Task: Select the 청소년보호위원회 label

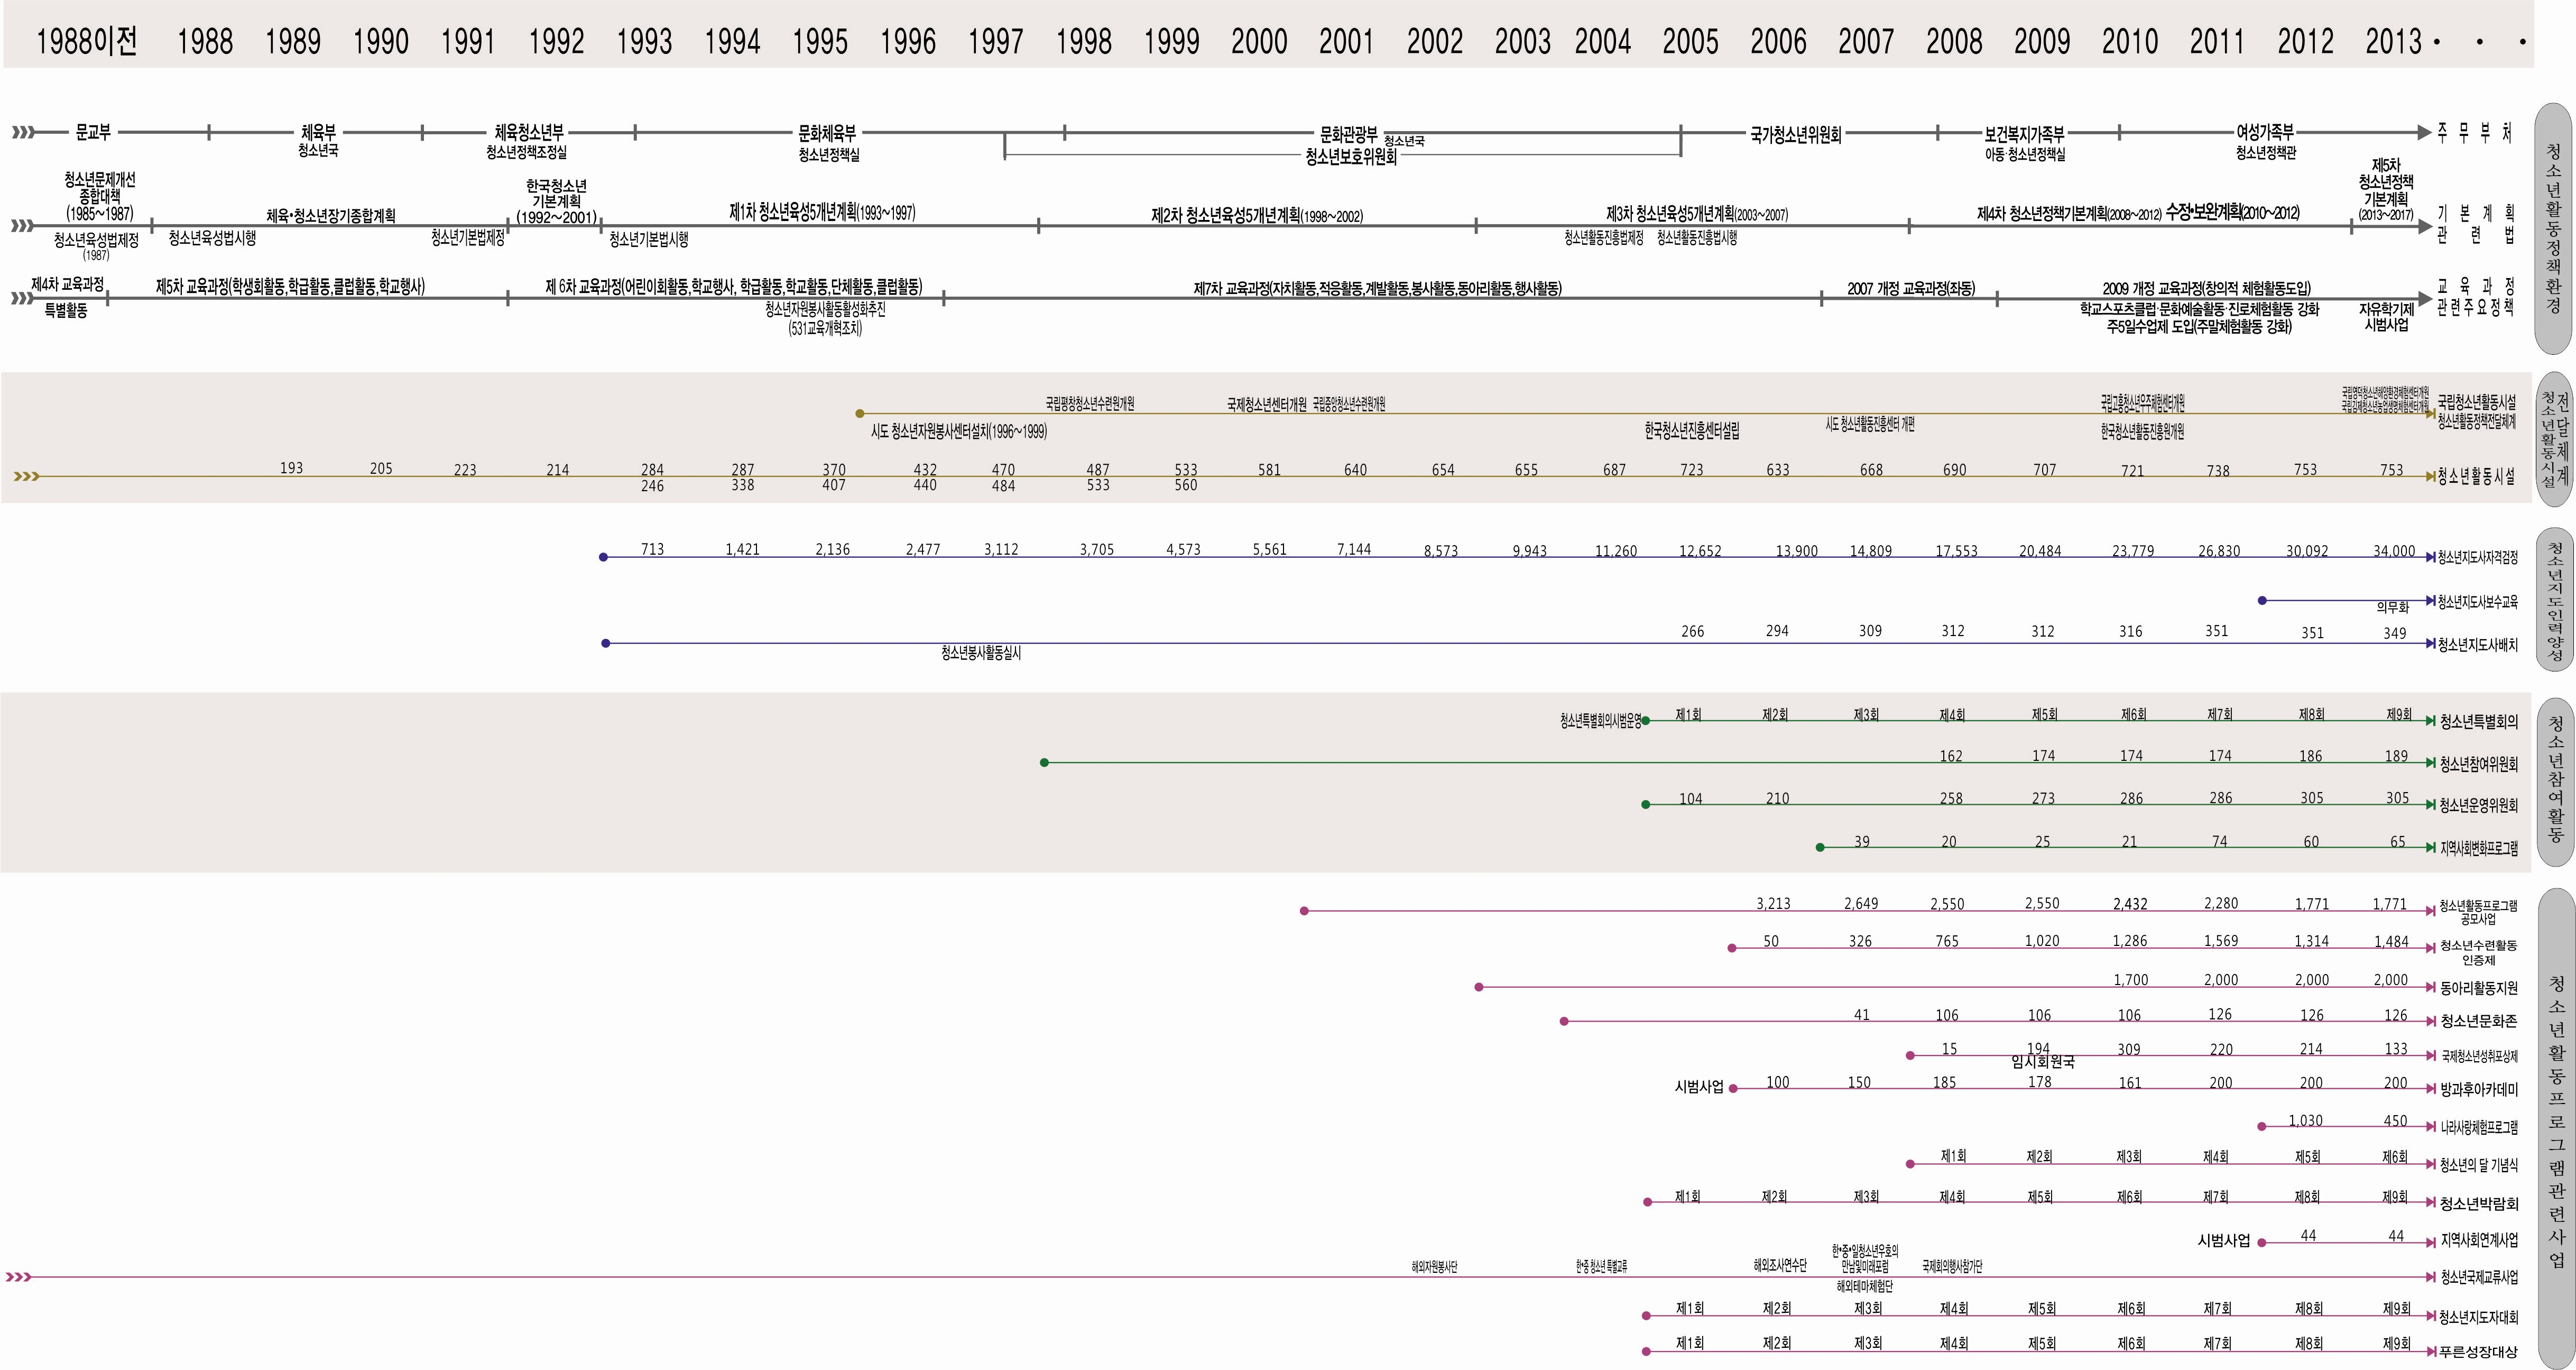Action: 1351,157
